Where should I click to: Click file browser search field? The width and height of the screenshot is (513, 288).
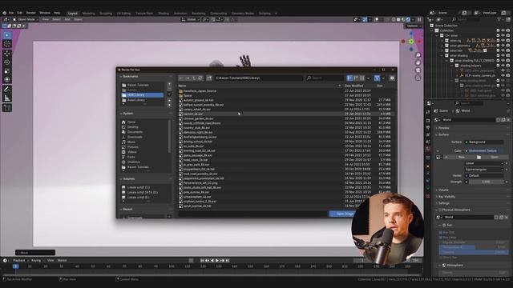pyautogui.click(x=325, y=78)
